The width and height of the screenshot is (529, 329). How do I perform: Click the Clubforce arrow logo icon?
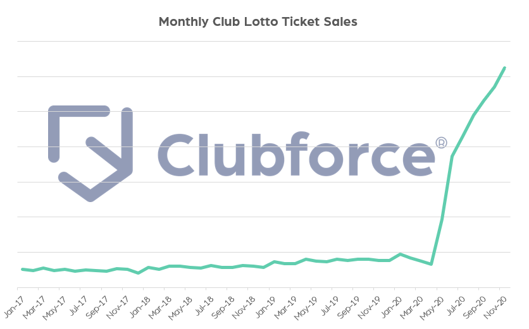tap(90, 153)
